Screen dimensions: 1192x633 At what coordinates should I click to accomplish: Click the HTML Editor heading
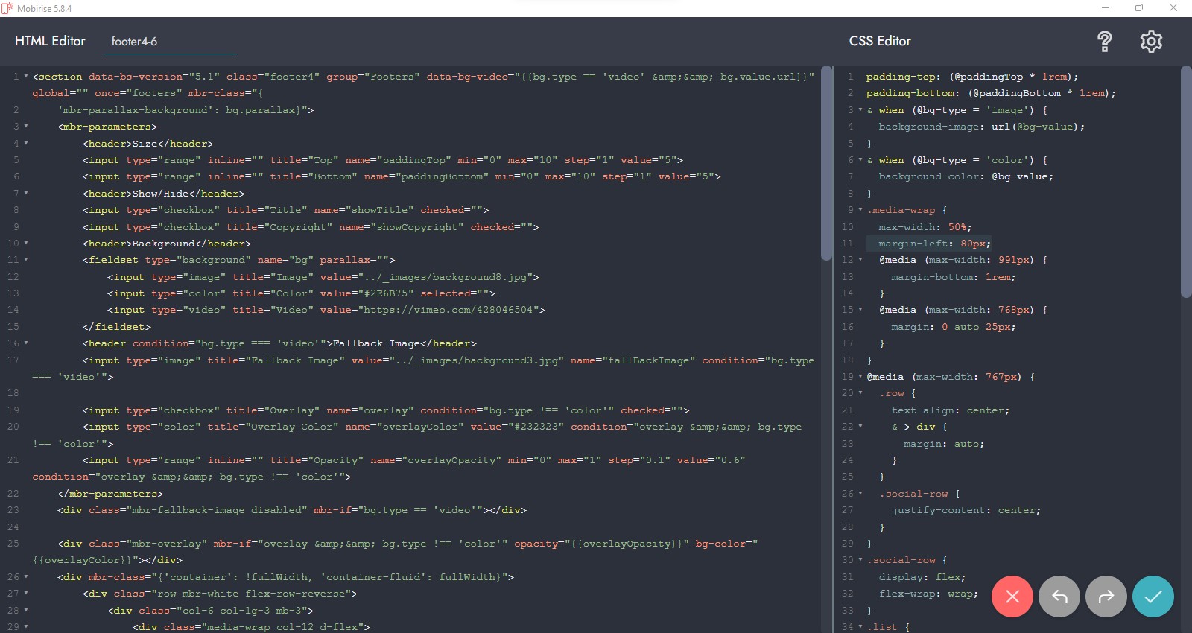tap(50, 42)
